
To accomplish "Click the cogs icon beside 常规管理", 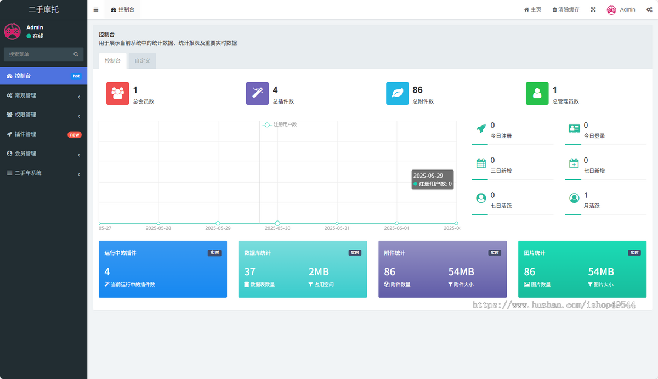I will point(9,95).
